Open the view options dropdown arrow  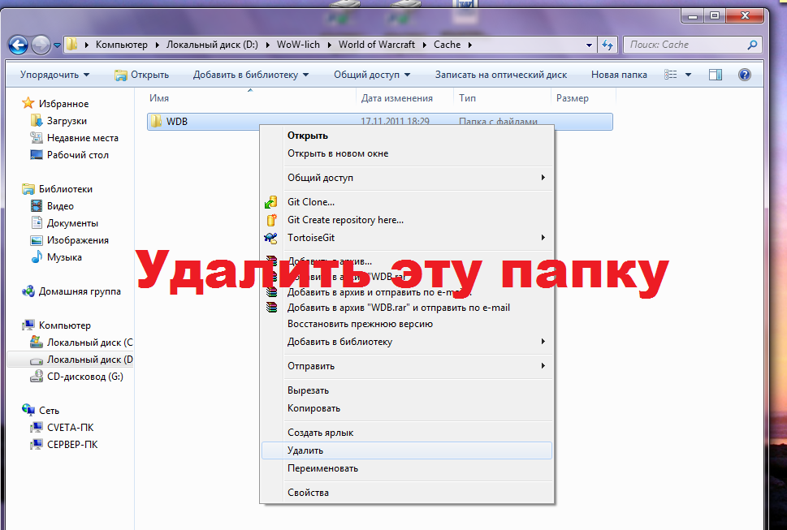(x=688, y=75)
